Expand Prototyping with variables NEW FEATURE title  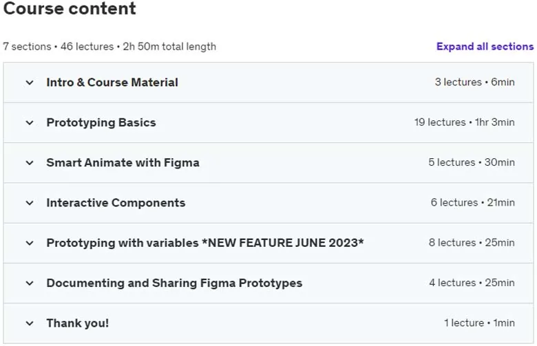tap(205, 243)
